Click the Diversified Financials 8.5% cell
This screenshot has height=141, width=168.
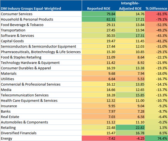(x=156, y=133)
